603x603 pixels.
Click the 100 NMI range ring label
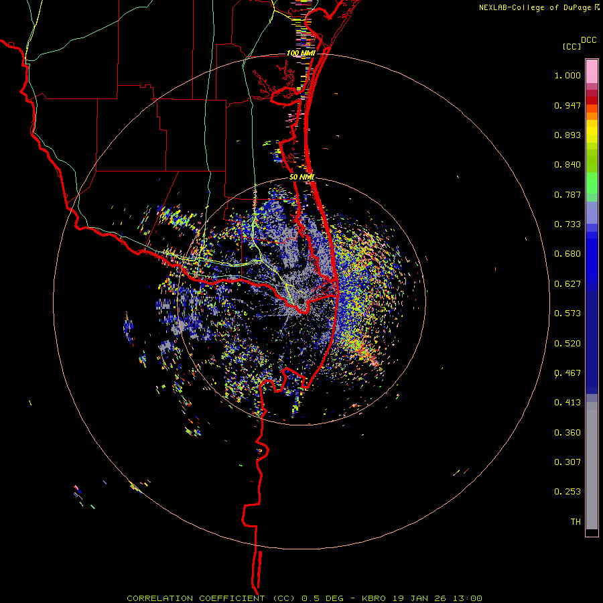coord(301,53)
